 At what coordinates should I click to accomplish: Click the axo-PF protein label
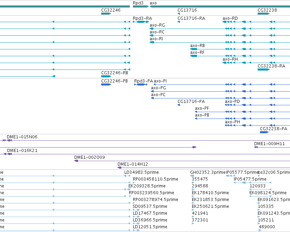[202, 108]
